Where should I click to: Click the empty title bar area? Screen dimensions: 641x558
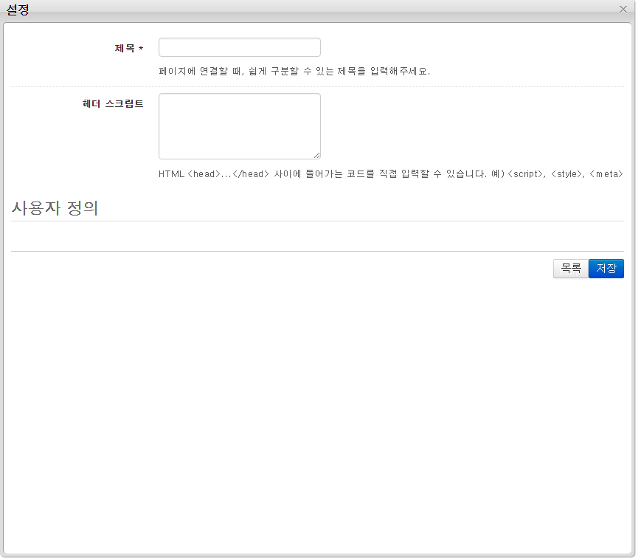(x=317, y=10)
